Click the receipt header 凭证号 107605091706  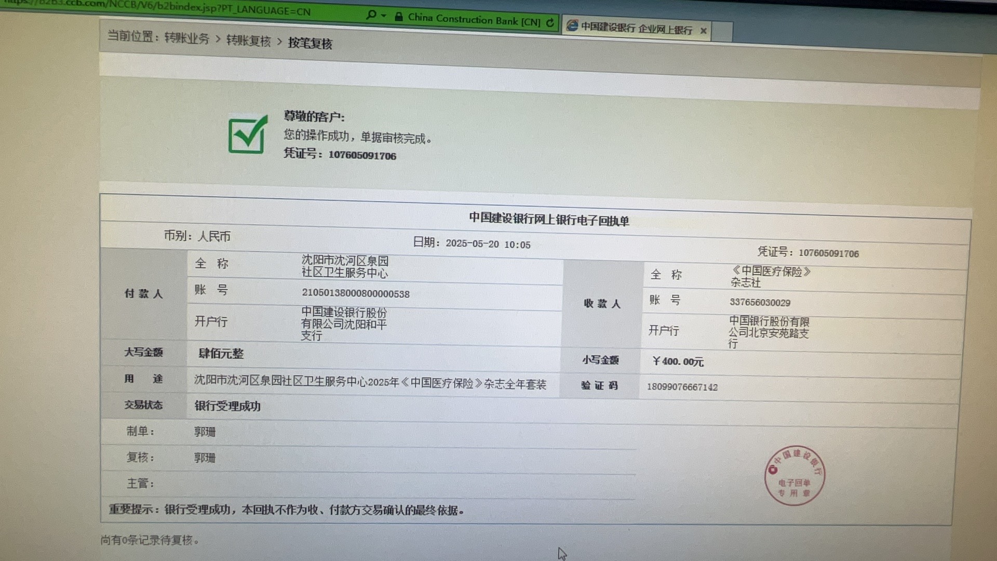tap(808, 252)
